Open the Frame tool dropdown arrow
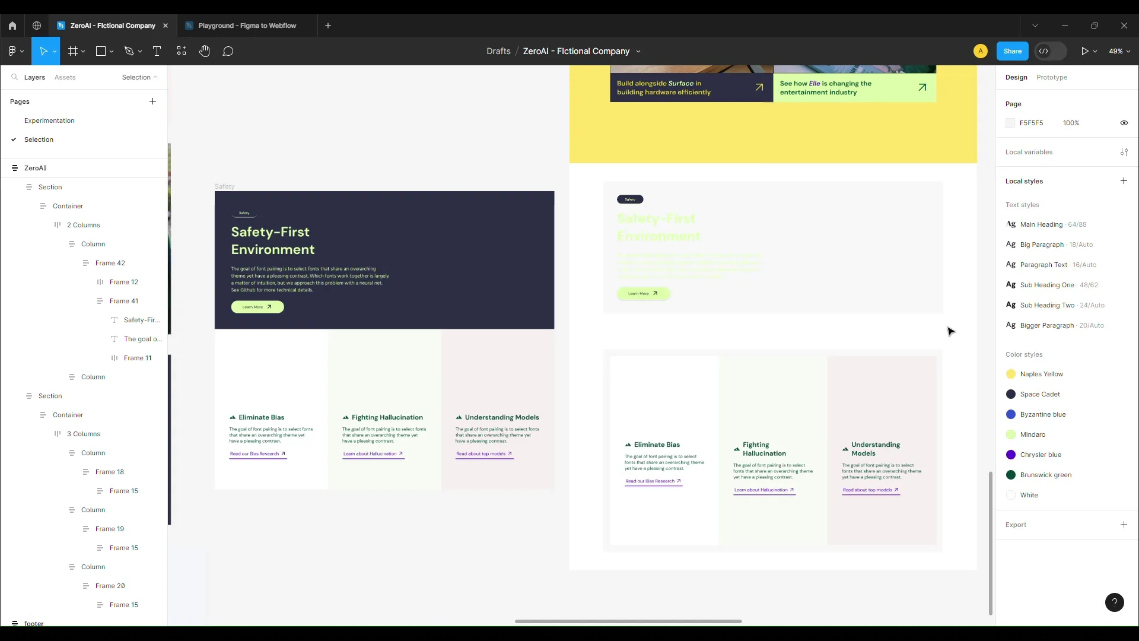 tap(83, 52)
